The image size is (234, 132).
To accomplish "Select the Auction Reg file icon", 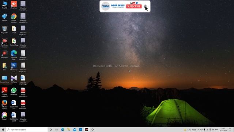I will click(14, 42).
